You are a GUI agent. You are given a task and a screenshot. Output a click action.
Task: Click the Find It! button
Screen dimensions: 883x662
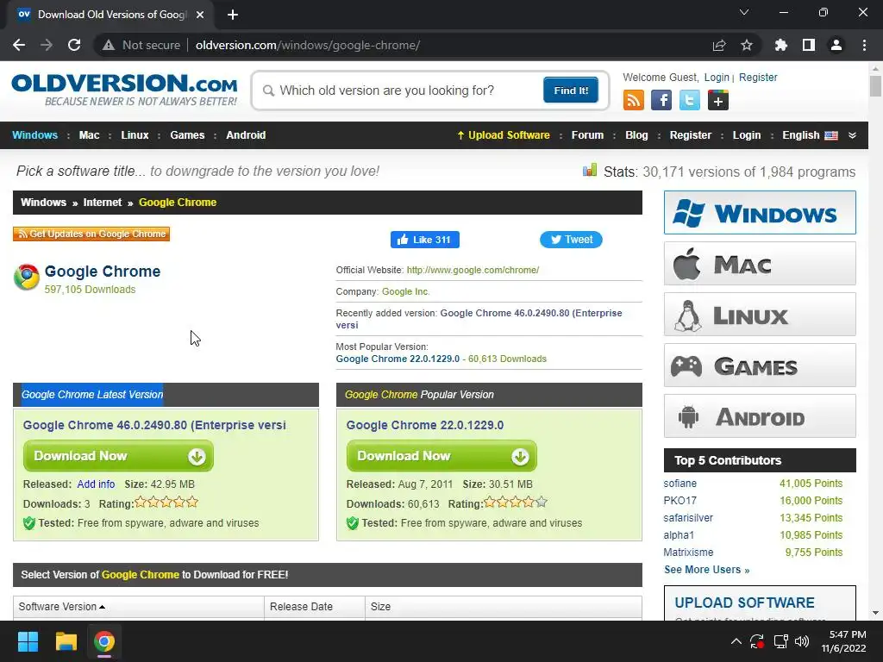(x=571, y=91)
